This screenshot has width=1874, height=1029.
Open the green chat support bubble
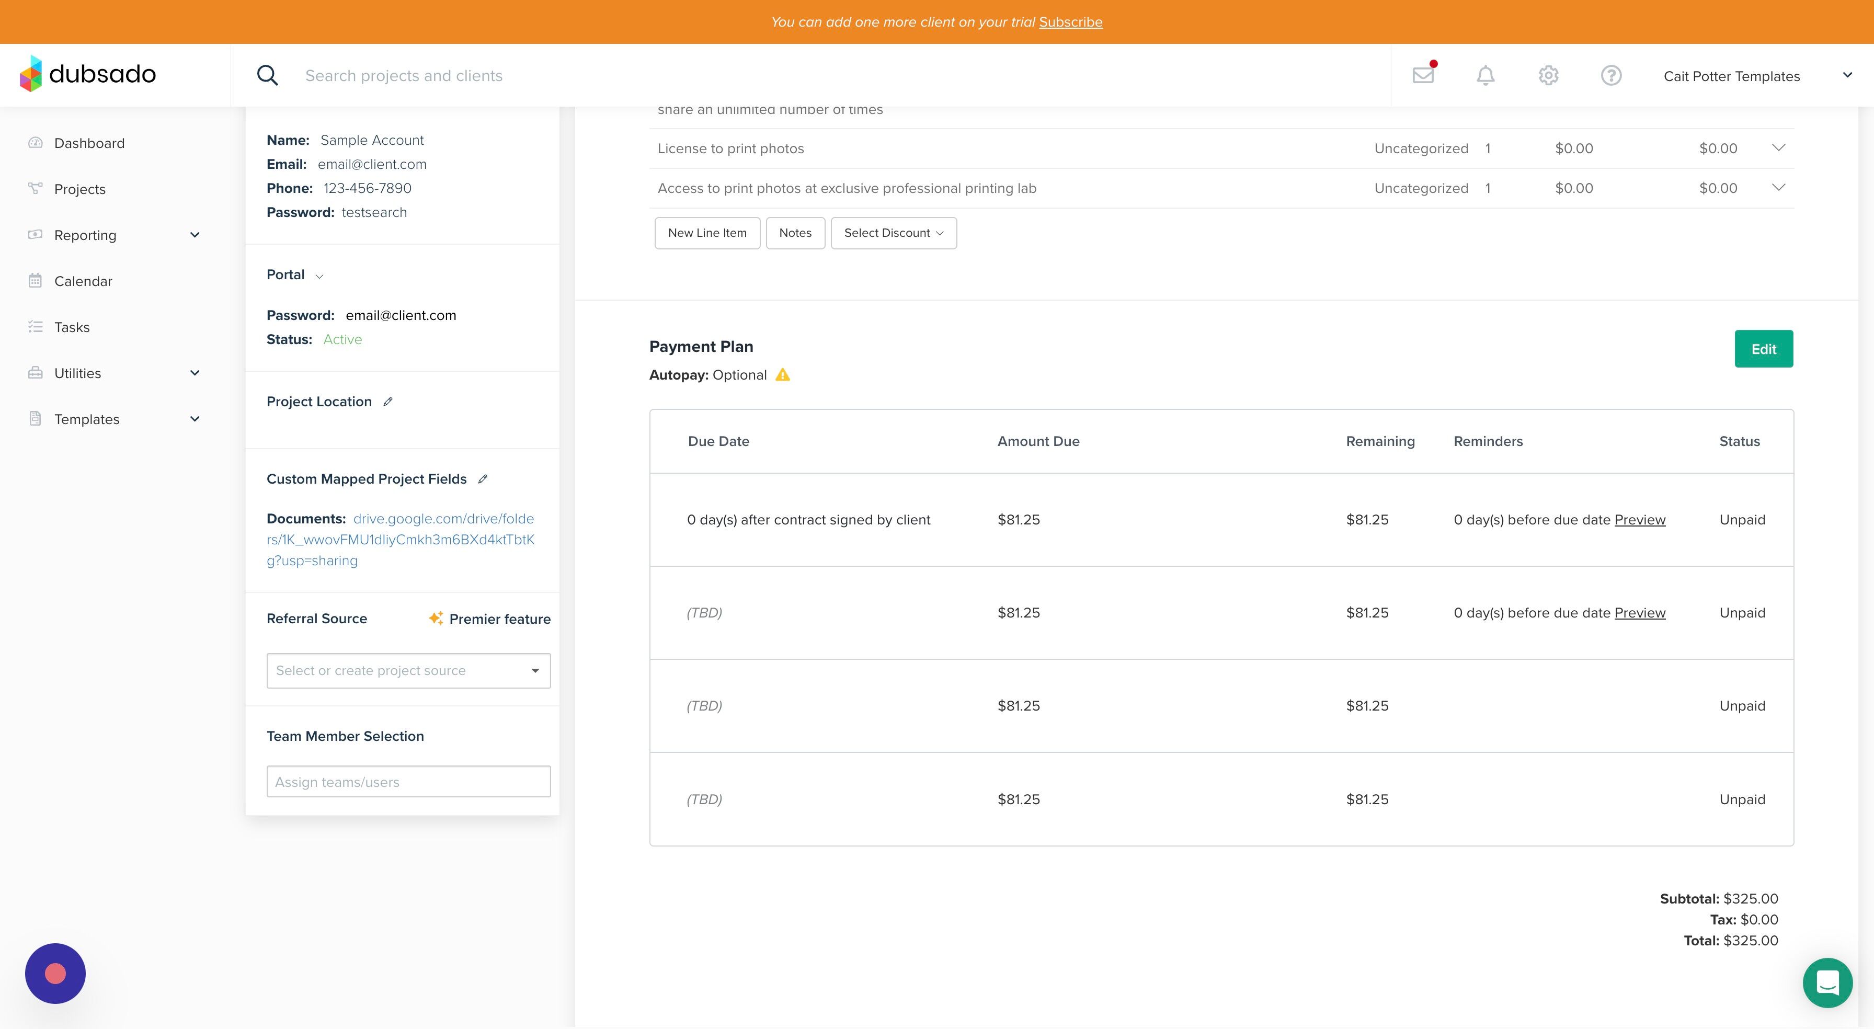[1827, 982]
